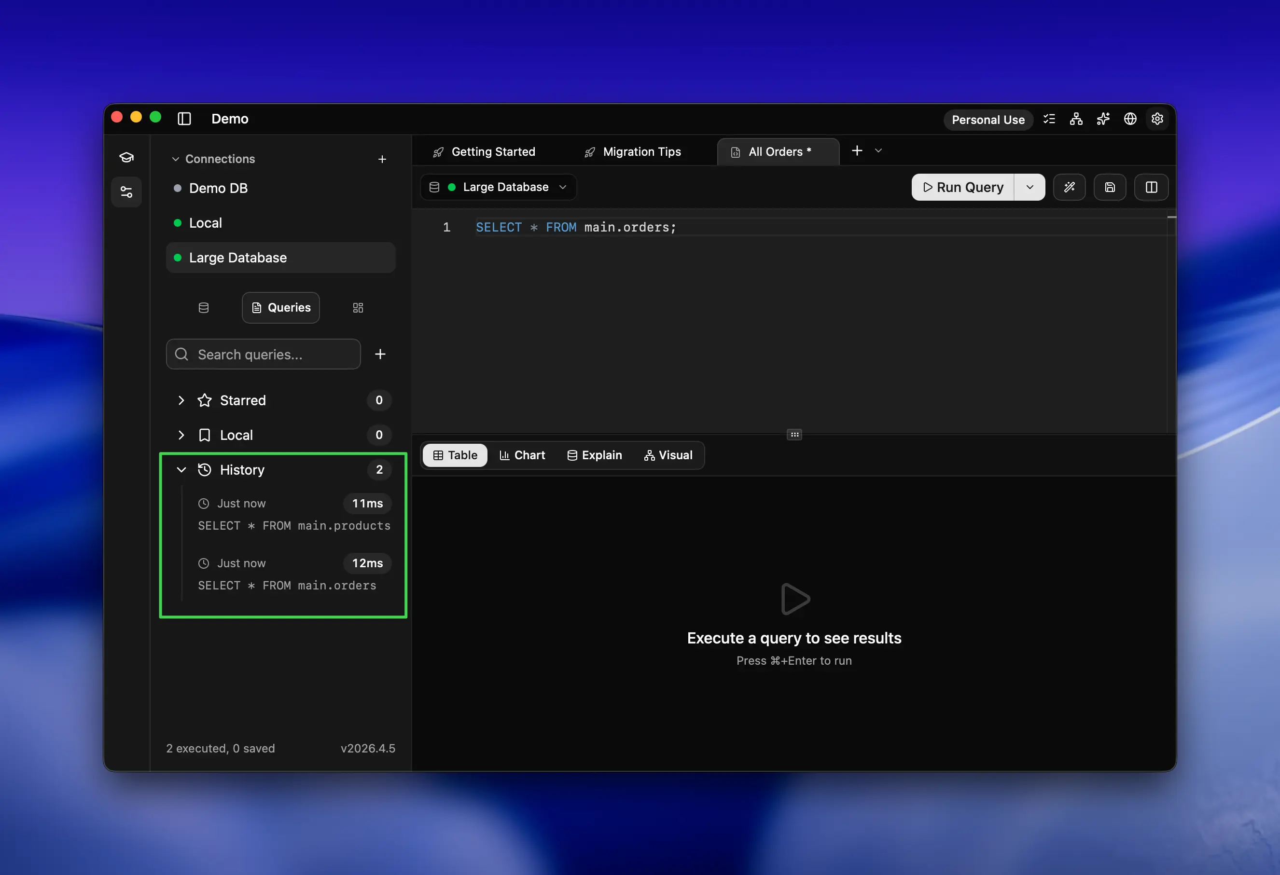The width and height of the screenshot is (1280, 875).
Task: Switch to the grid dashboard view icon
Action: [x=358, y=308]
